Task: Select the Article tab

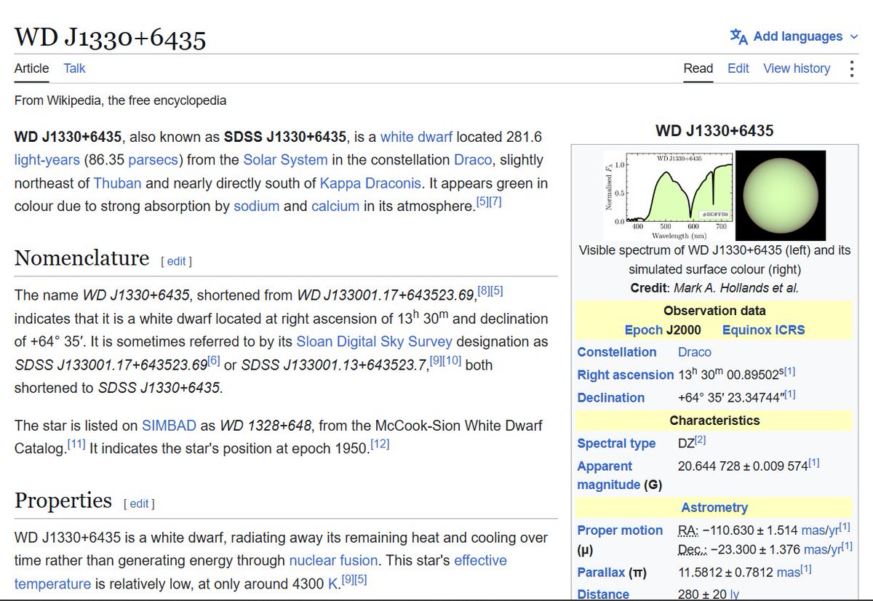Action: [x=32, y=68]
